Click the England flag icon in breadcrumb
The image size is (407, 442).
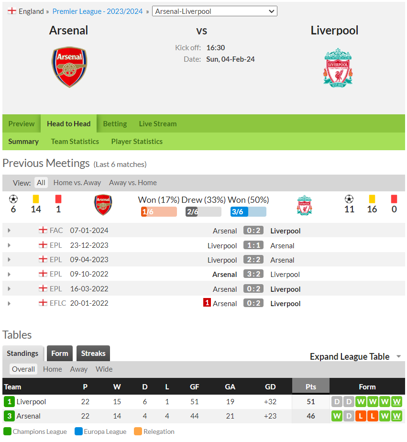pyautogui.click(x=12, y=11)
